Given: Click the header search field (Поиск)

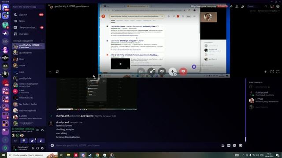Looking at the screenshot, I should coord(257,6).
